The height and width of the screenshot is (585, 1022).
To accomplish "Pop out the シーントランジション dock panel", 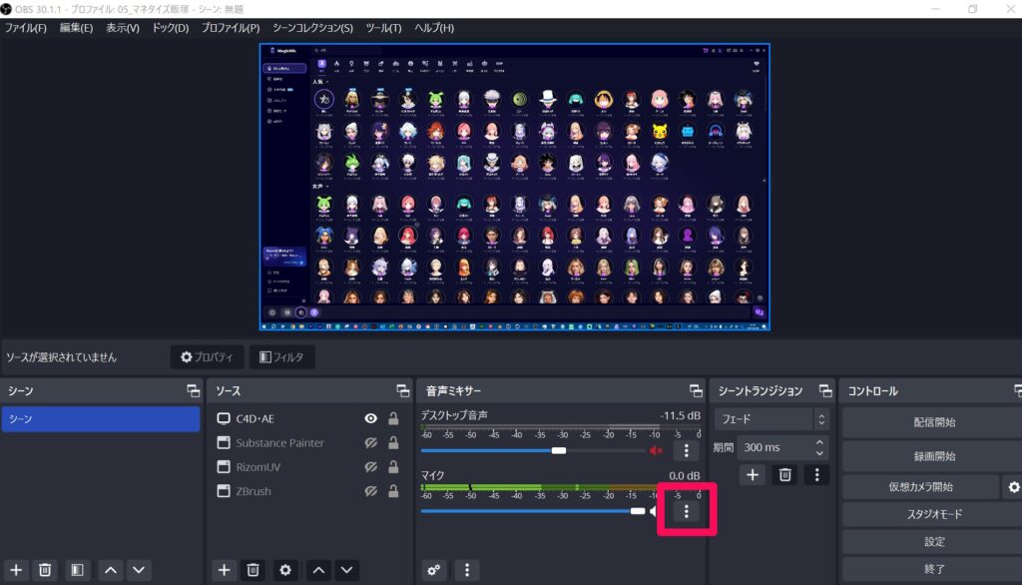I will tap(825, 390).
